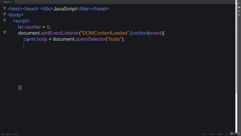The height and width of the screenshot is (136, 241).
Task: Click the "function" keyword
Action: point(139,33)
